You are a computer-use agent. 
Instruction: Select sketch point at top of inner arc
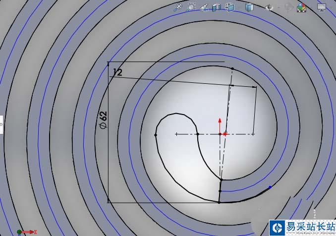tap(232, 68)
